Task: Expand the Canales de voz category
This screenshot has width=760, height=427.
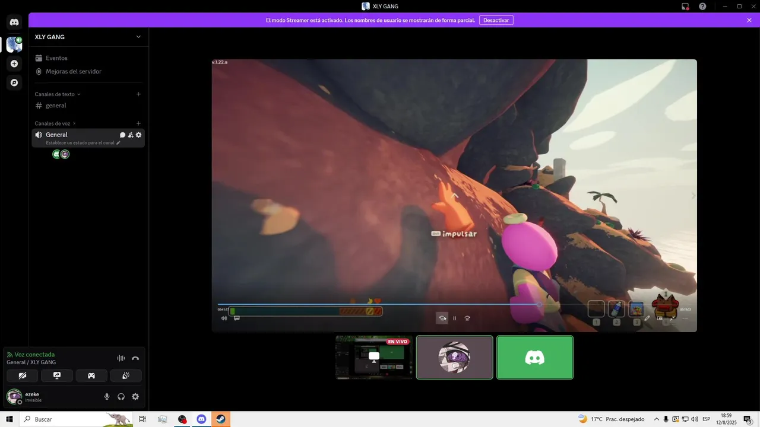Action: [55, 123]
